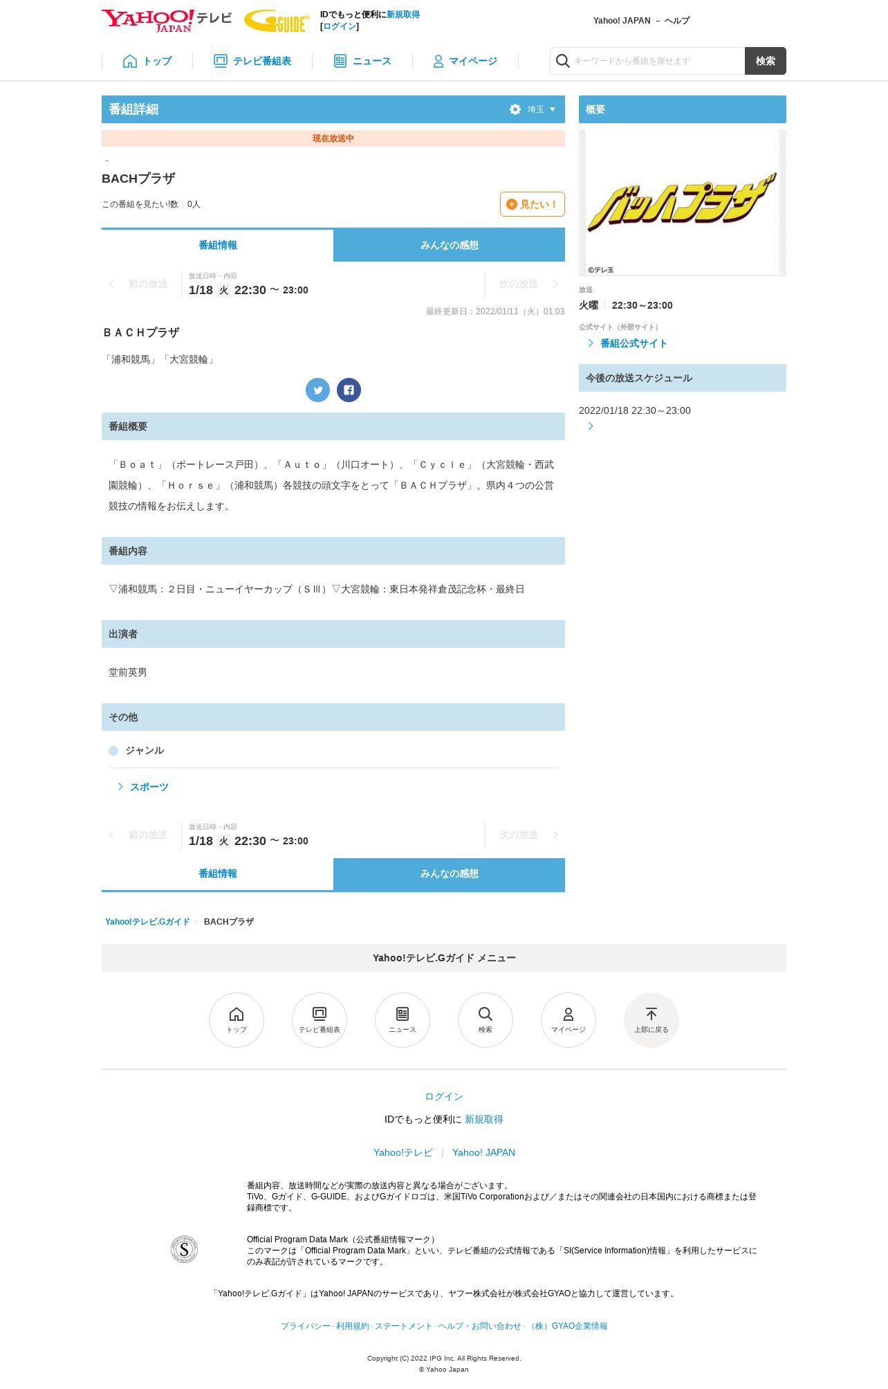Share on Twitter icon

[318, 390]
